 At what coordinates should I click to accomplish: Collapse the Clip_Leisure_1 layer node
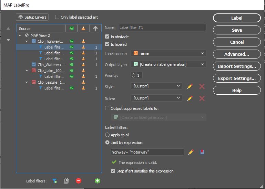tap(27, 82)
